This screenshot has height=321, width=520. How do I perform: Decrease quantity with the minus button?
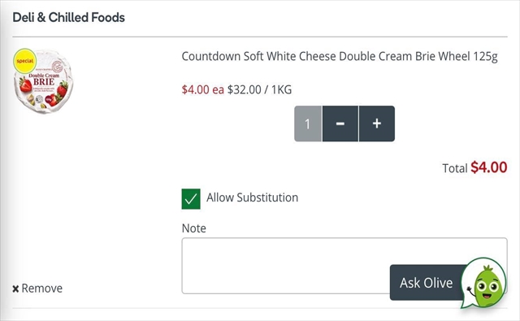tap(340, 124)
